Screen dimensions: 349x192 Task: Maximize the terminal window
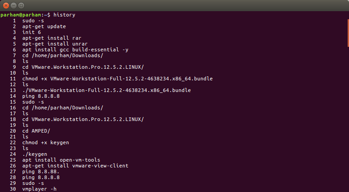pyautogui.click(x=22, y=5)
